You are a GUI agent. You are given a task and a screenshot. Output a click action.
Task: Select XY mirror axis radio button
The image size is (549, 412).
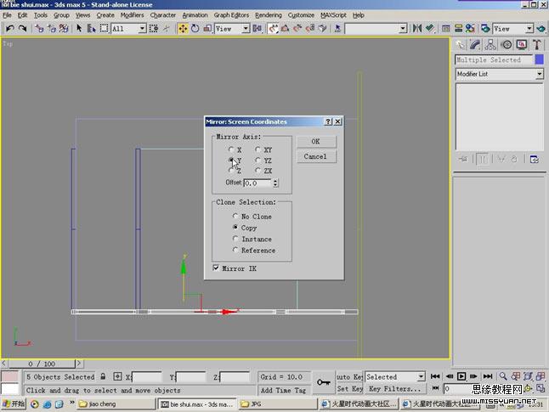pyautogui.click(x=258, y=150)
